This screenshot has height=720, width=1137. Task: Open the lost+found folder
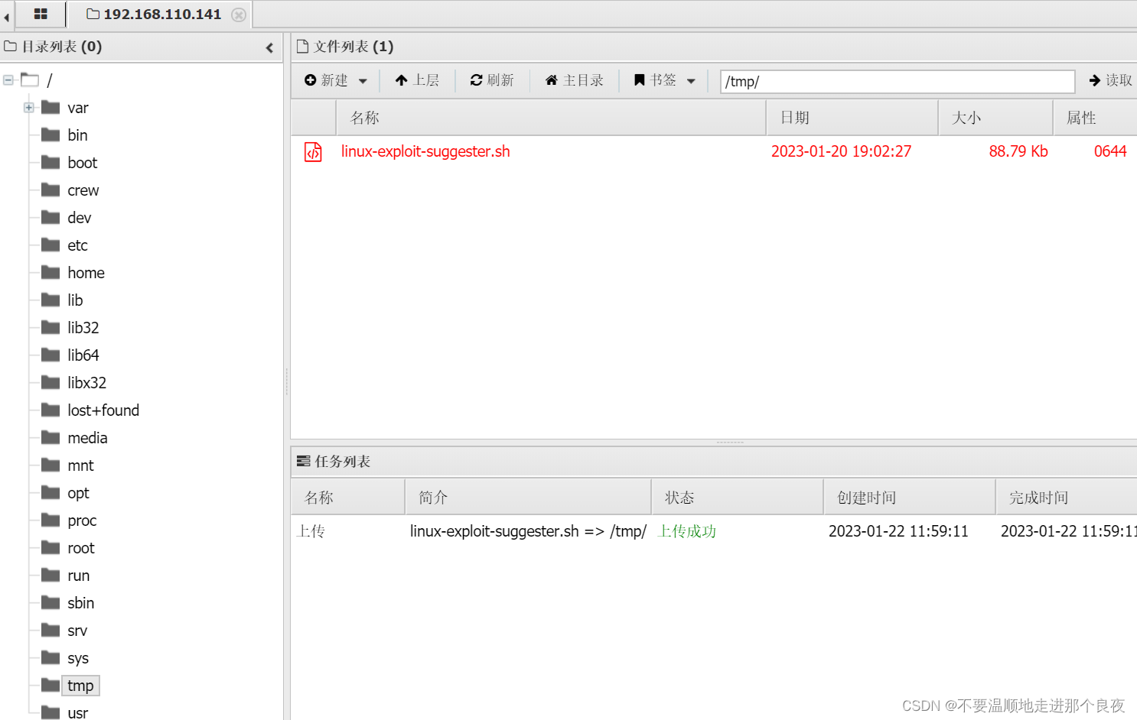pyautogui.click(x=103, y=410)
